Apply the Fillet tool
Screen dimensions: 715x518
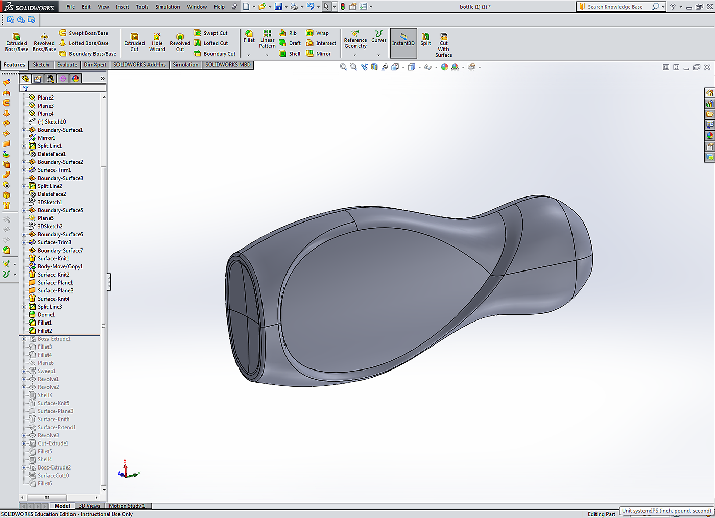coord(249,37)
